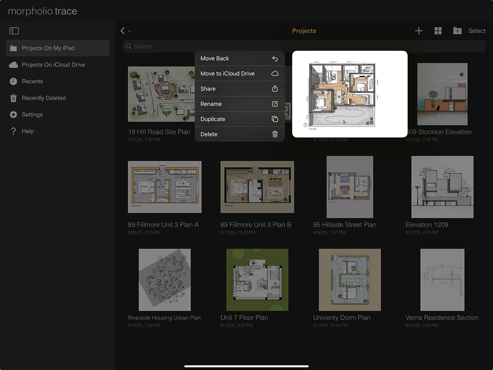The height and width of the screenshot is (370, 493).
Task: Choose Share from the context menu
Action: (240, 89)
